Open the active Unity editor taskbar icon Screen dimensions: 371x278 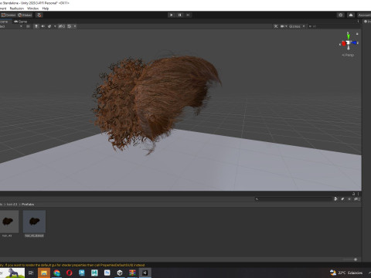pos(145,273)
